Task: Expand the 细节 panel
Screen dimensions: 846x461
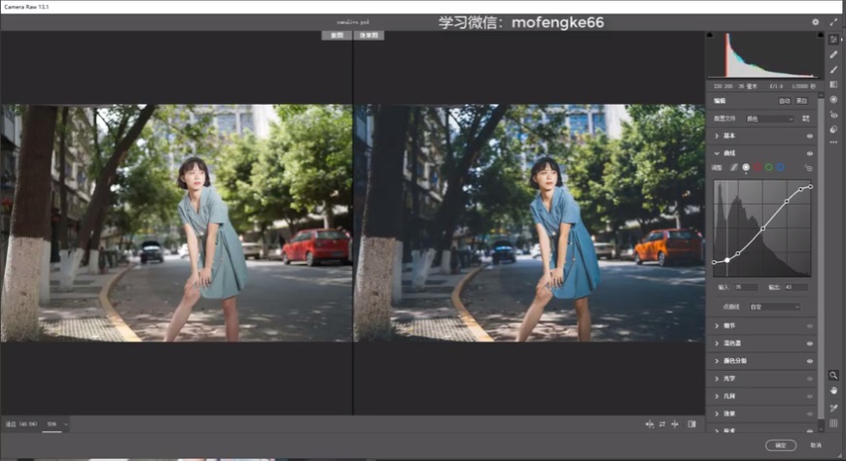Action: [x=717, y=326]
